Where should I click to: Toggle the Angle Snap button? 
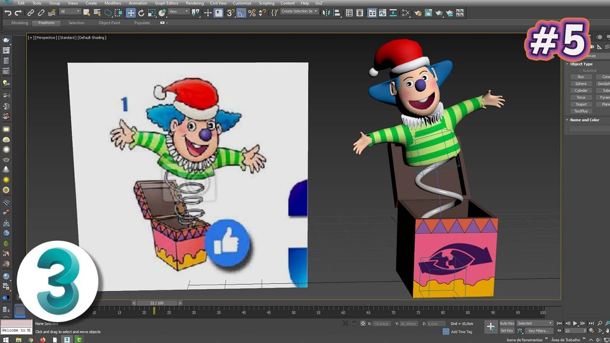[x=241, y=13]
